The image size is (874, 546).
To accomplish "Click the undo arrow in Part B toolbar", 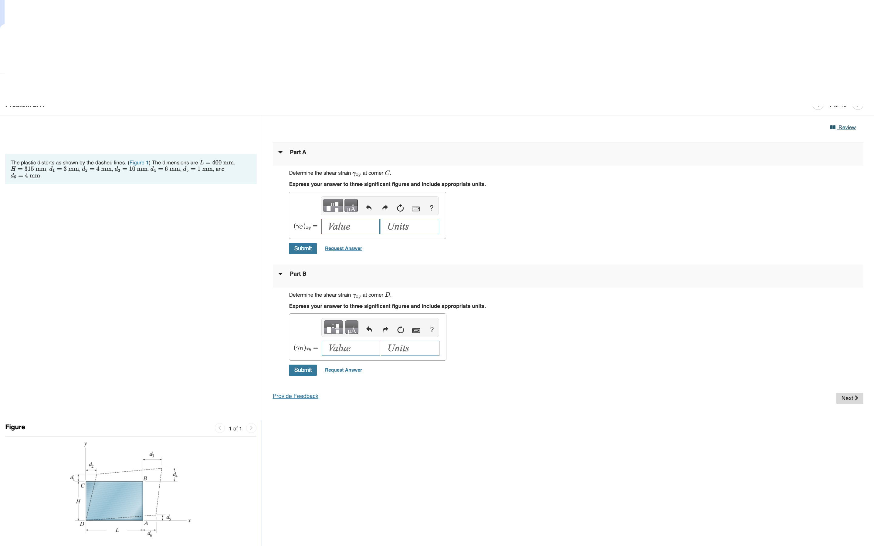I will click(x=369, y=330).
